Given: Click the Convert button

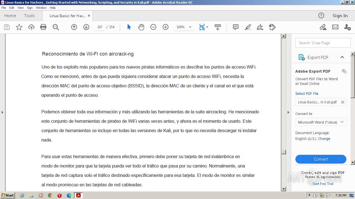Looking at the screenshot, I should 321,159.
